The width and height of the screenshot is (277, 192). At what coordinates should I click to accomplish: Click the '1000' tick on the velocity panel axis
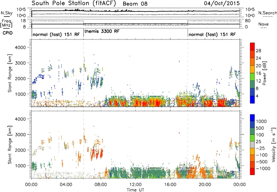click(20, 166)
